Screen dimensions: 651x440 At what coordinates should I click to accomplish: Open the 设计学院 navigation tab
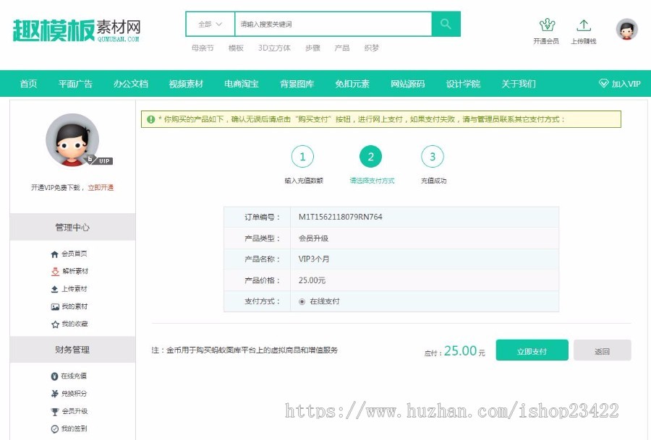point(464,84)
